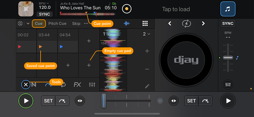Toggle SYNC on the left deck
254x117 pixels.
[x=44, y=14]
